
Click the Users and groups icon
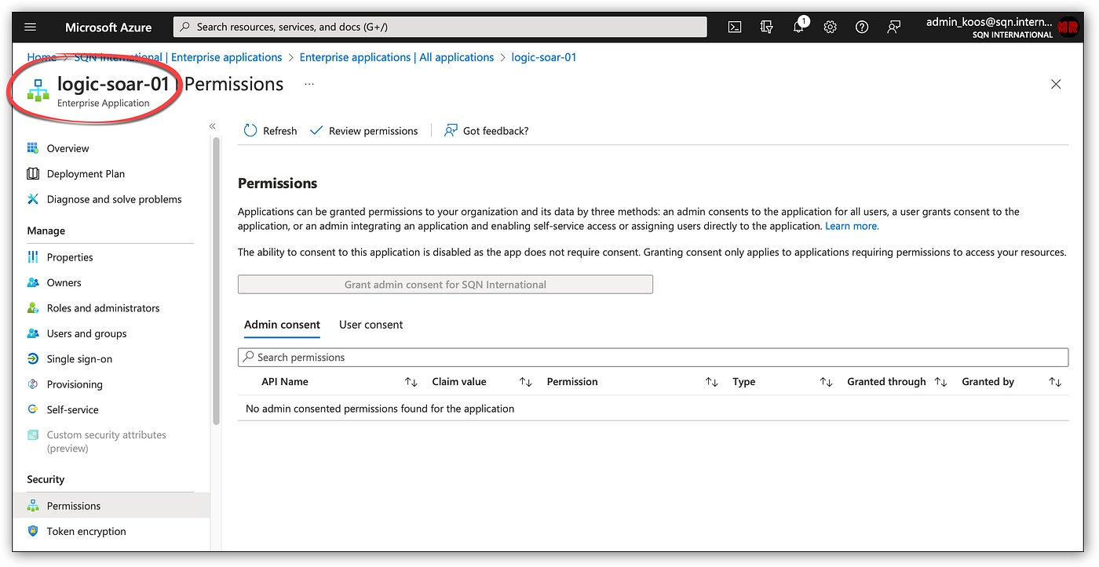pos(33,333)
